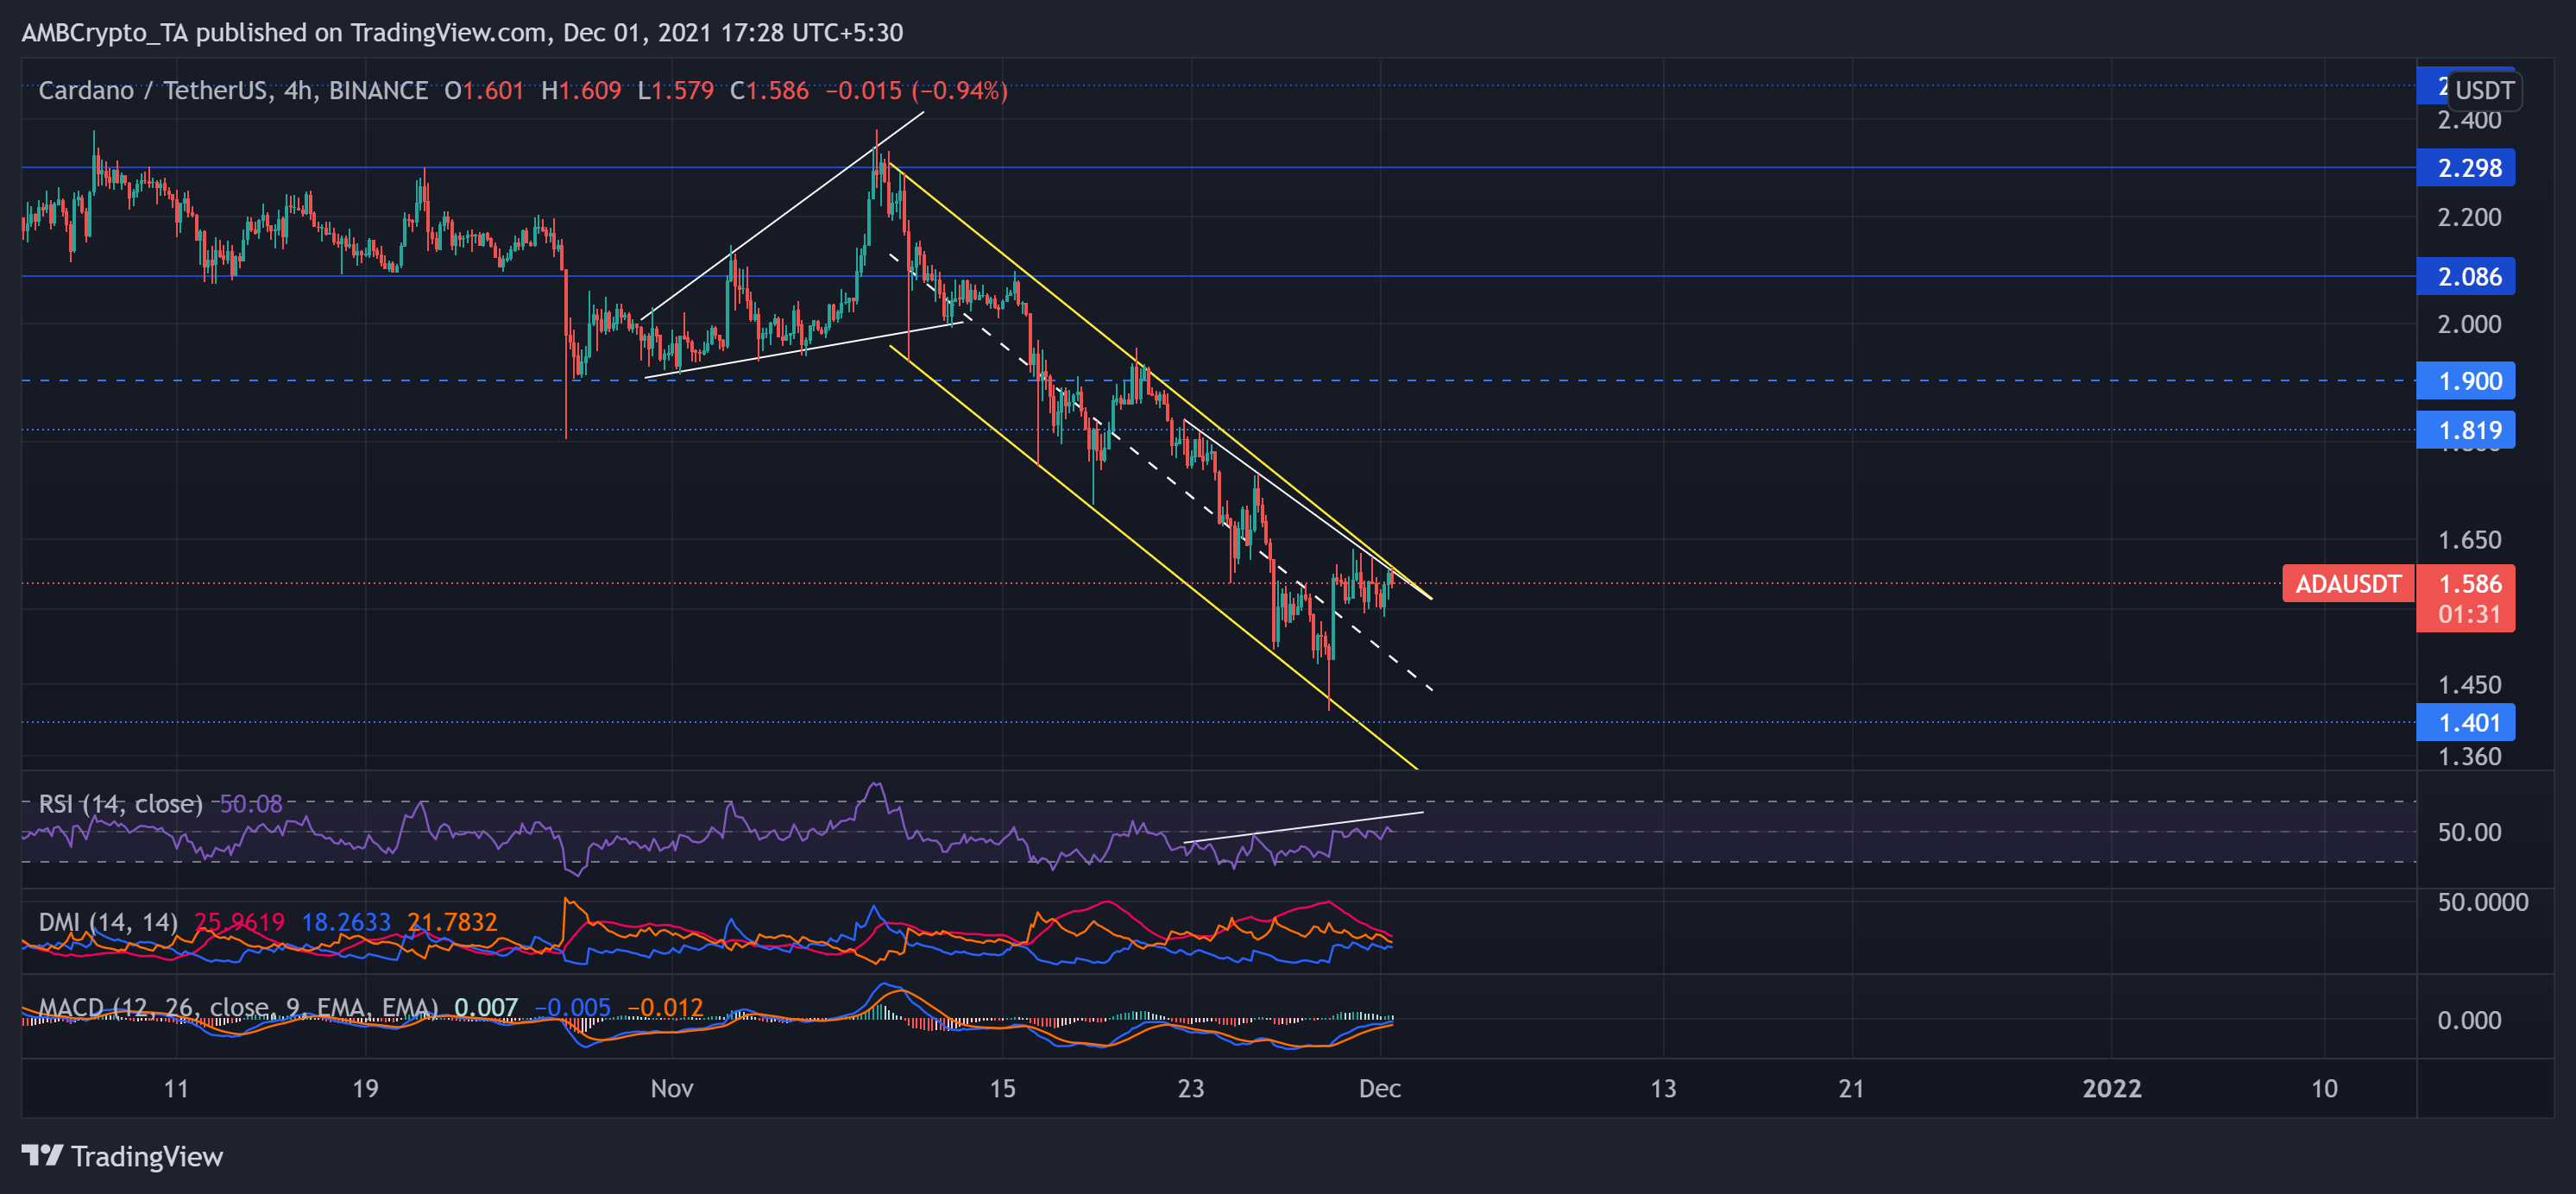This screenshot has width=2576, height=1194.
Task: Click the MACD value -0.005
Action: [x=572, y=1007]
